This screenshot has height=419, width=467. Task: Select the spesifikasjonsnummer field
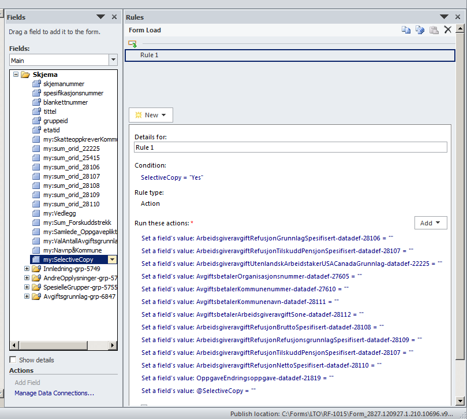click(x=73, y=93)
